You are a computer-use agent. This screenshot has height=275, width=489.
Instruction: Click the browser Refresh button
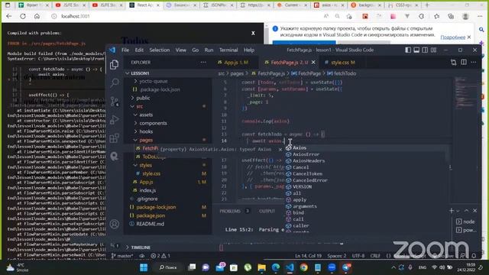click(x=23, y=16)
